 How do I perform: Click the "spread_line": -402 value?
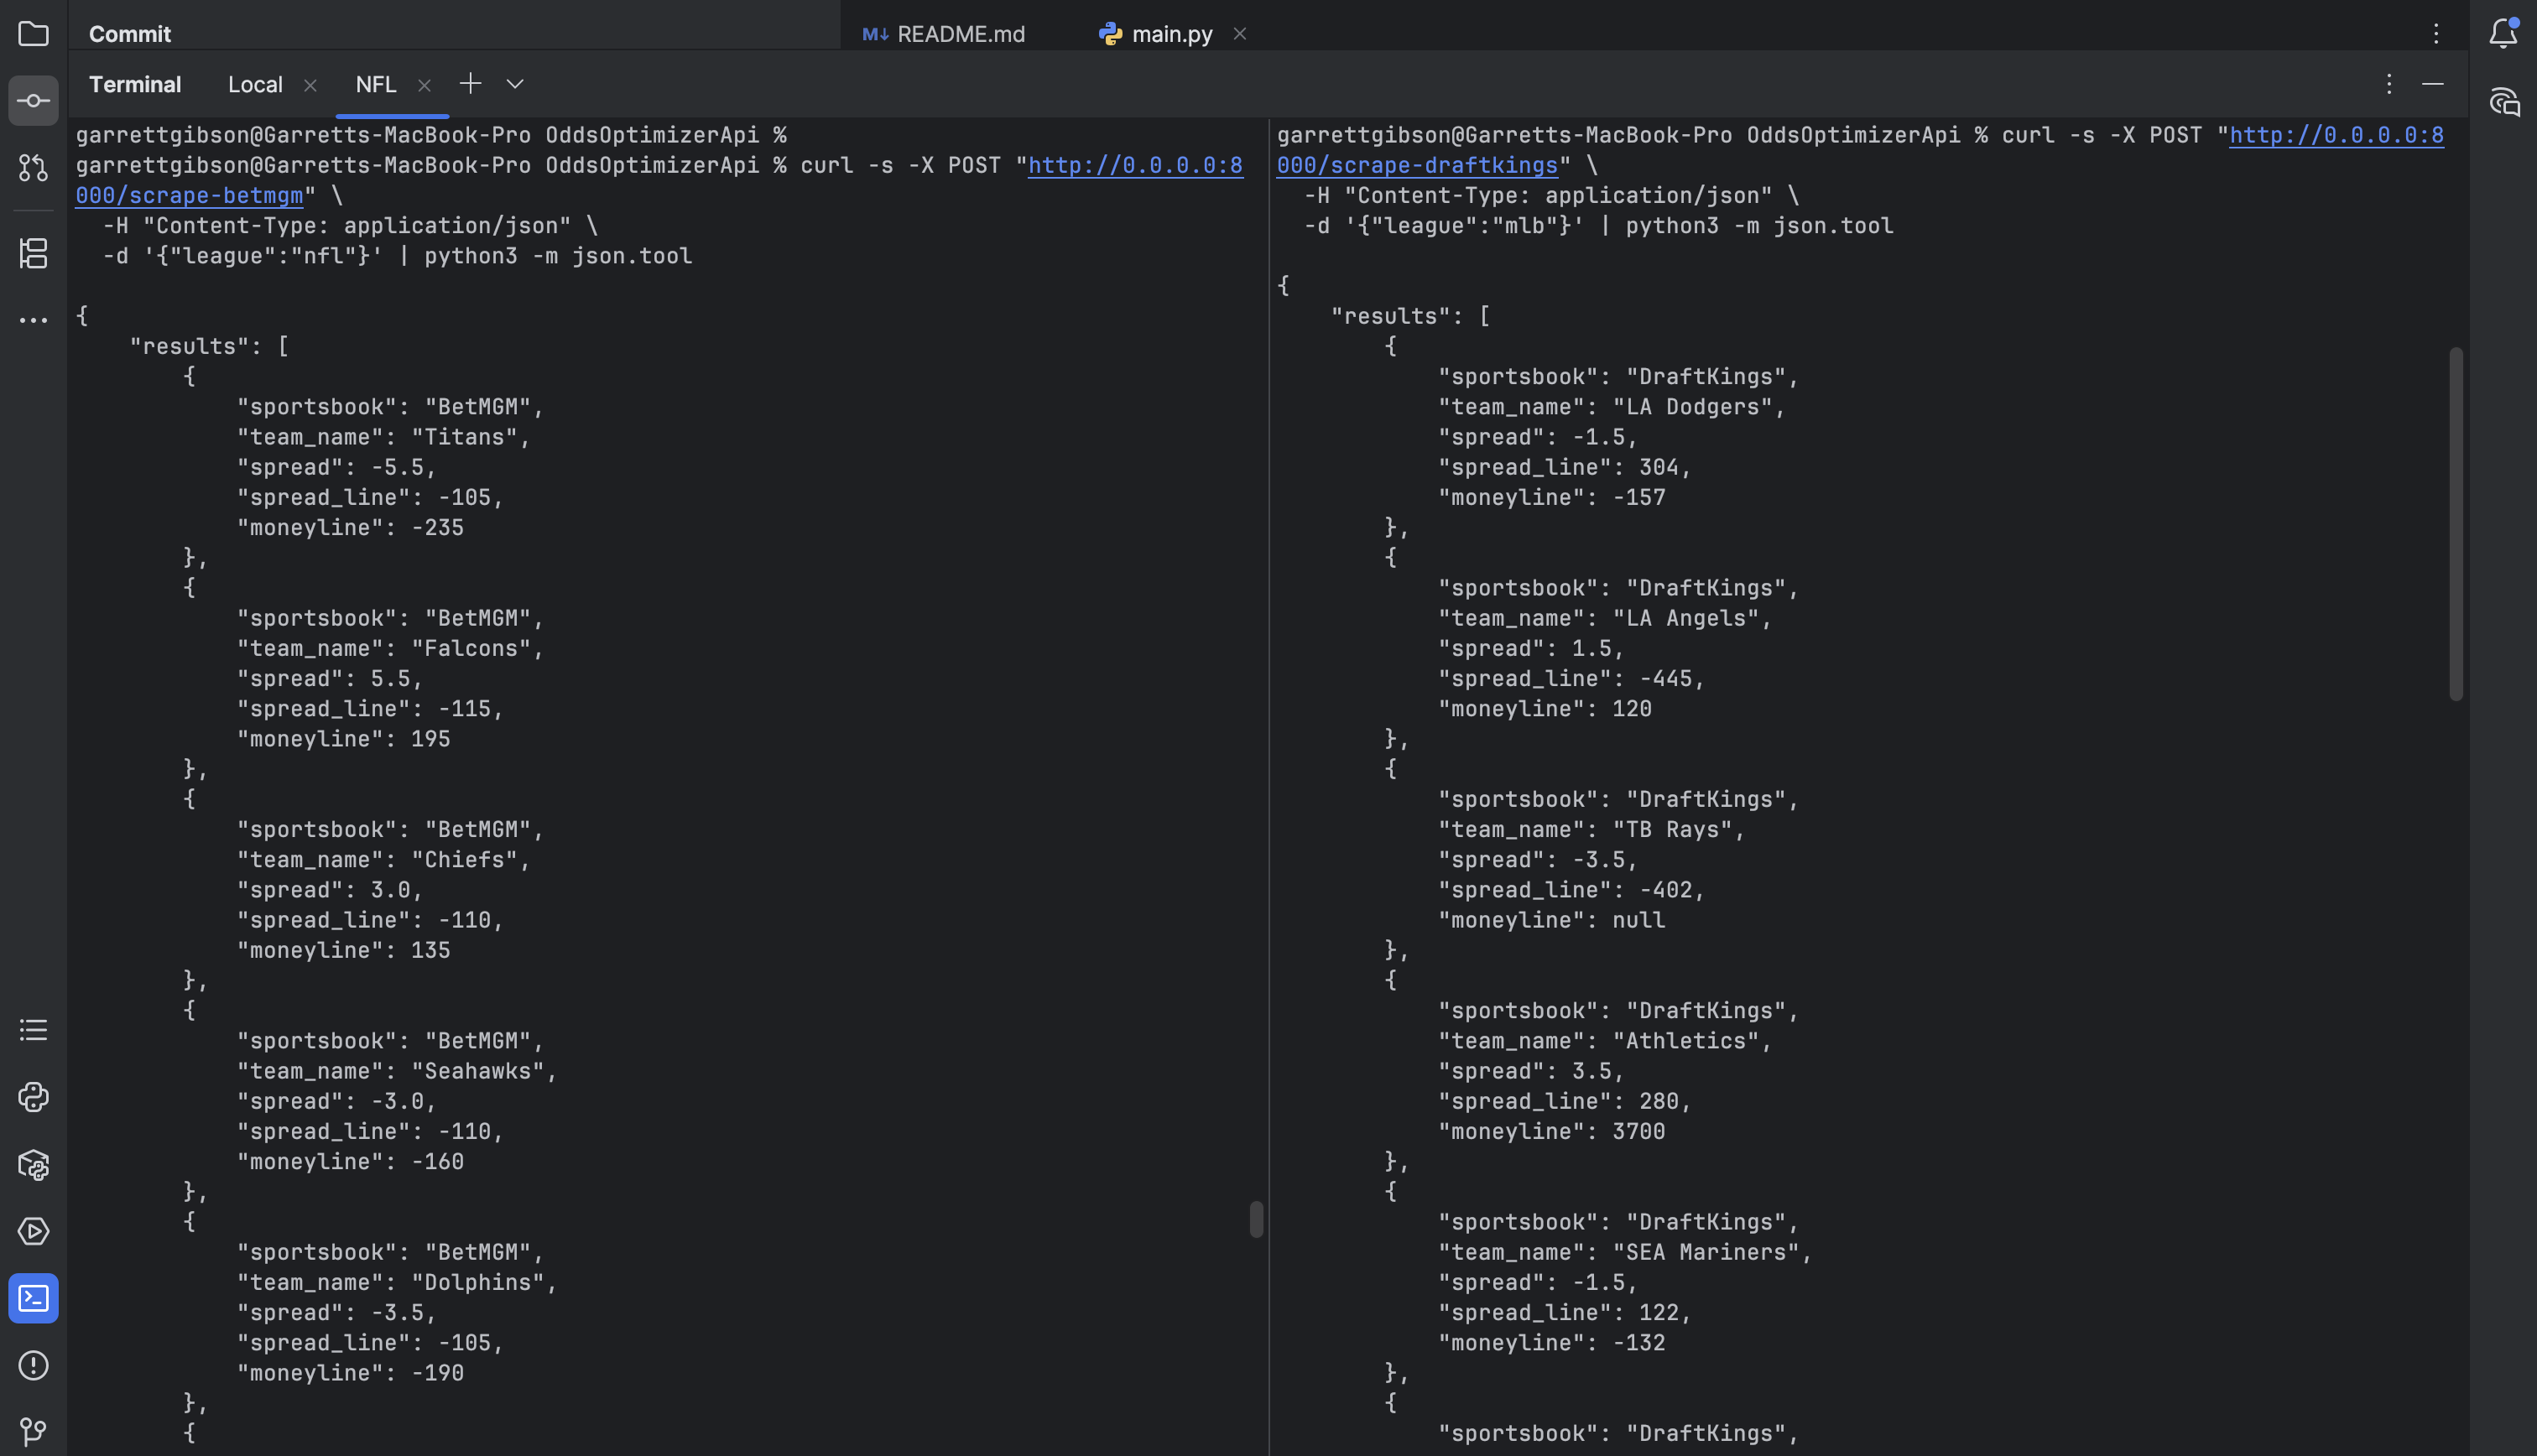click(1665, 890)
